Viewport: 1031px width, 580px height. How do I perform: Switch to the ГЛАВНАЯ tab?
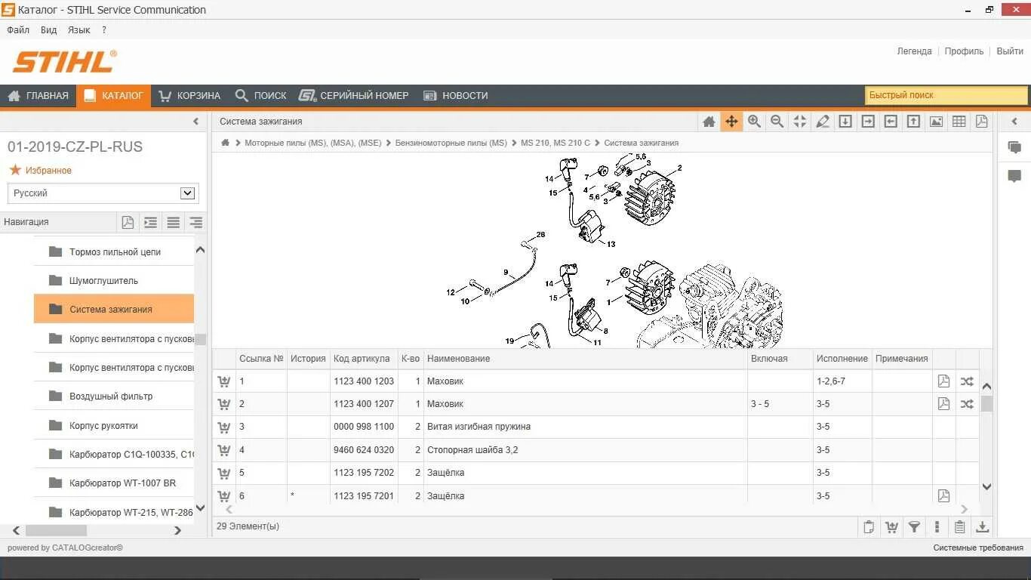(x=38, y=96)
